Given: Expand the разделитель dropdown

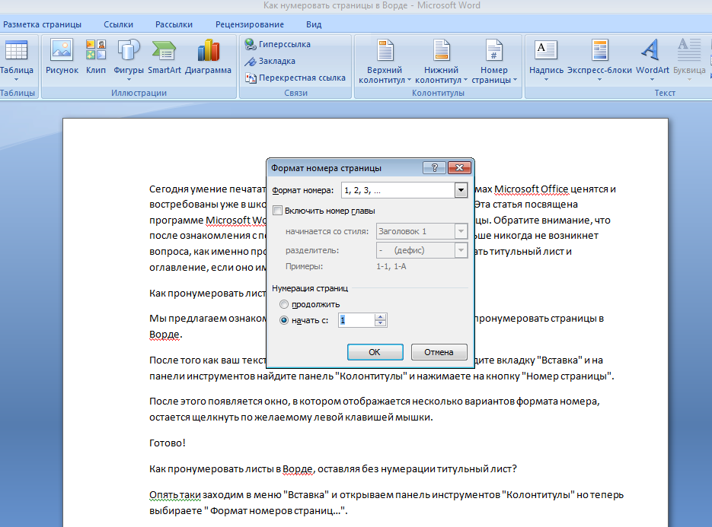Looking at the screenshot, I should (461, 250).
